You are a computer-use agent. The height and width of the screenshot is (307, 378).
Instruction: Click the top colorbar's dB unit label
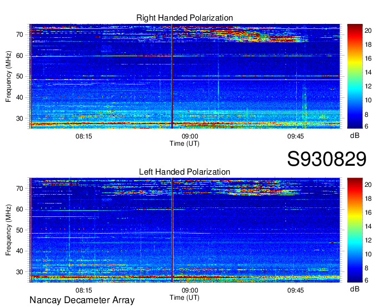(x=355, y=136)
